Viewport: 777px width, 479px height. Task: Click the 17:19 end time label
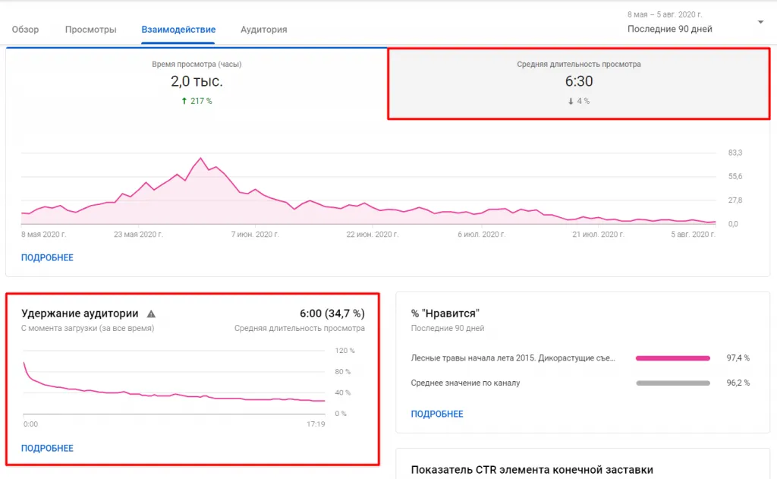click(316, 424)
